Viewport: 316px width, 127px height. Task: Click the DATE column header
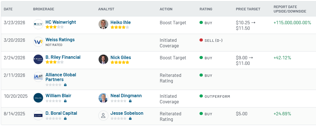point(8,9)
